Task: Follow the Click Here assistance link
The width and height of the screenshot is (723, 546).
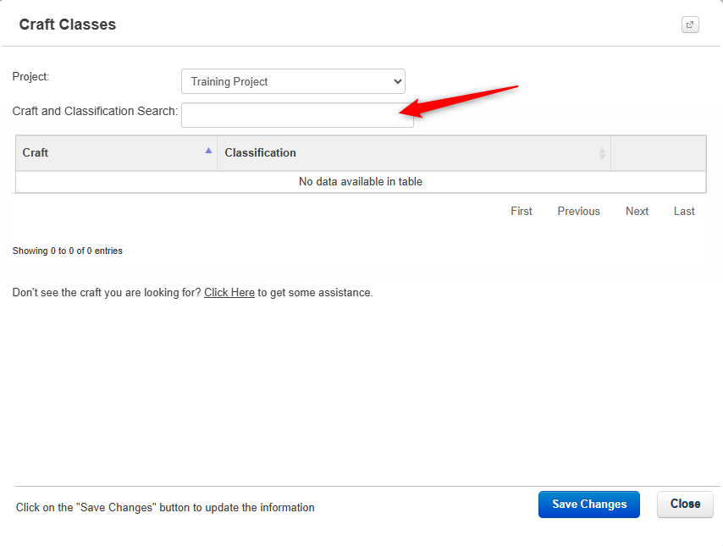Action: click(229, 292)
